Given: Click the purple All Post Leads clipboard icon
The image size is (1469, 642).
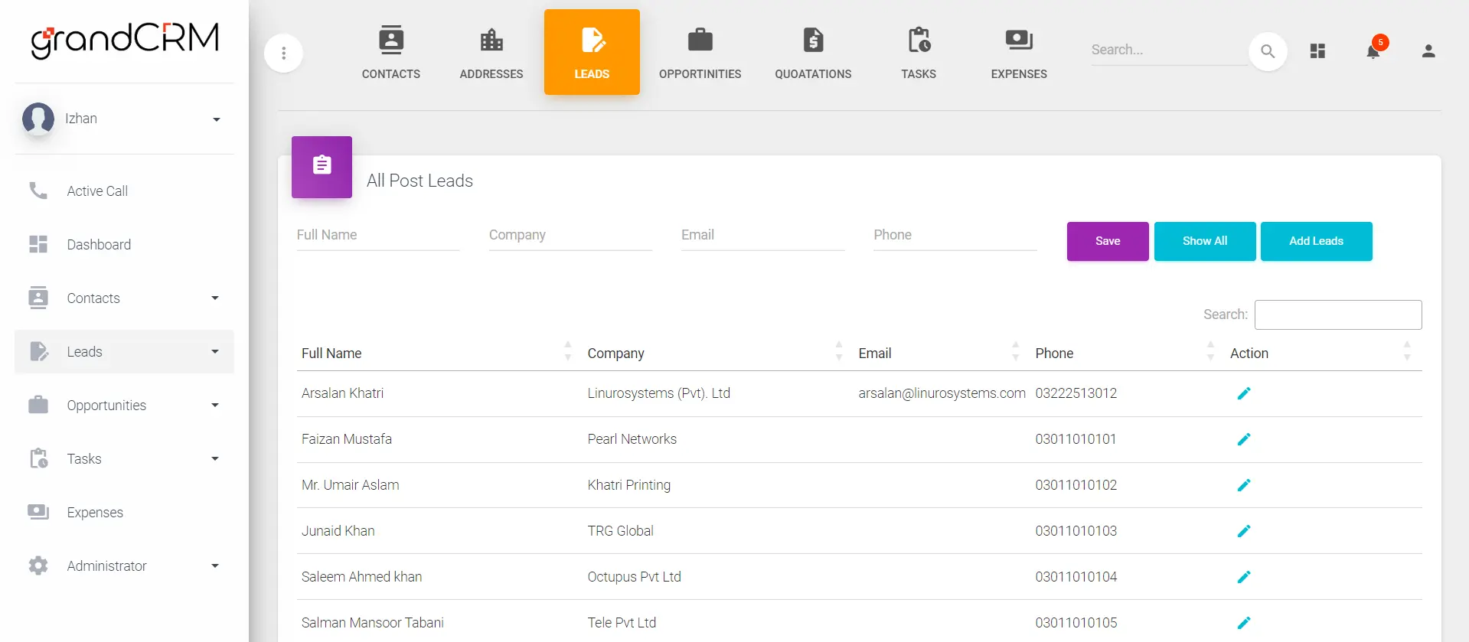Looking at the screenshot, I should (322, 166).
